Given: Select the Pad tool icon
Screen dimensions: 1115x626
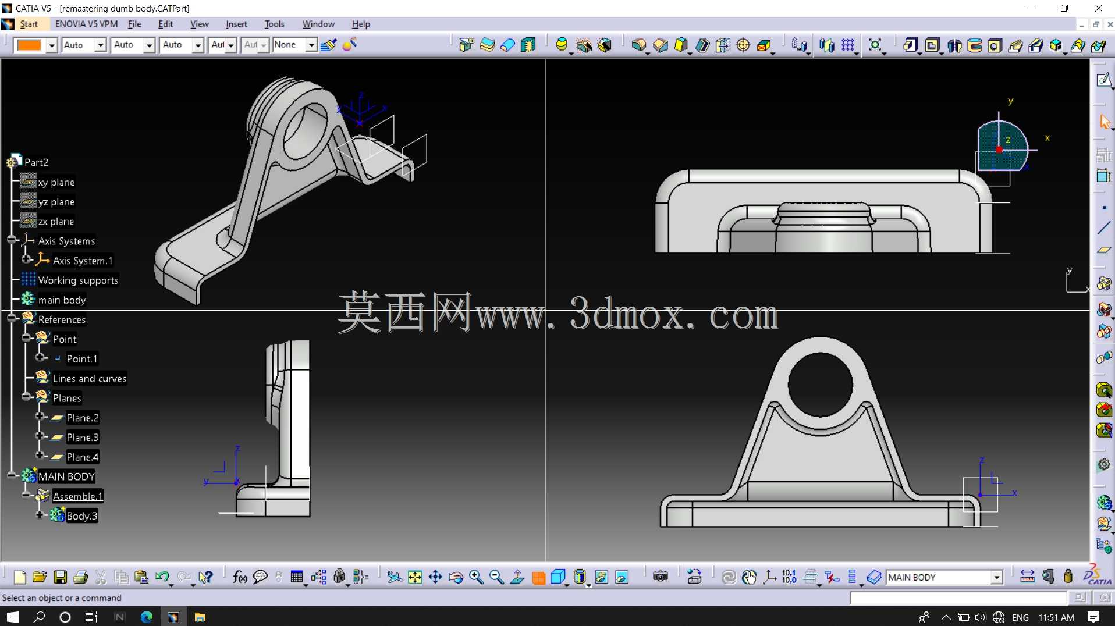Looking at the screenshot, I should (x=911, y=45).
